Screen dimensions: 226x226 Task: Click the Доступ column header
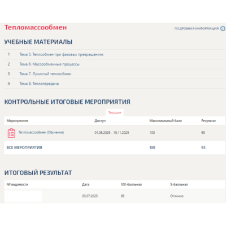[100, 121]
